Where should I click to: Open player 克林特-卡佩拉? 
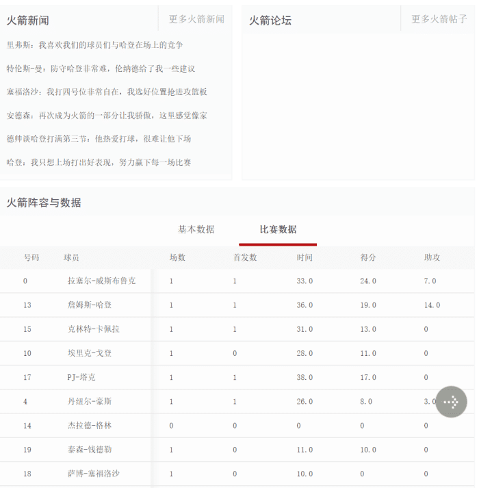pos(94,329)
